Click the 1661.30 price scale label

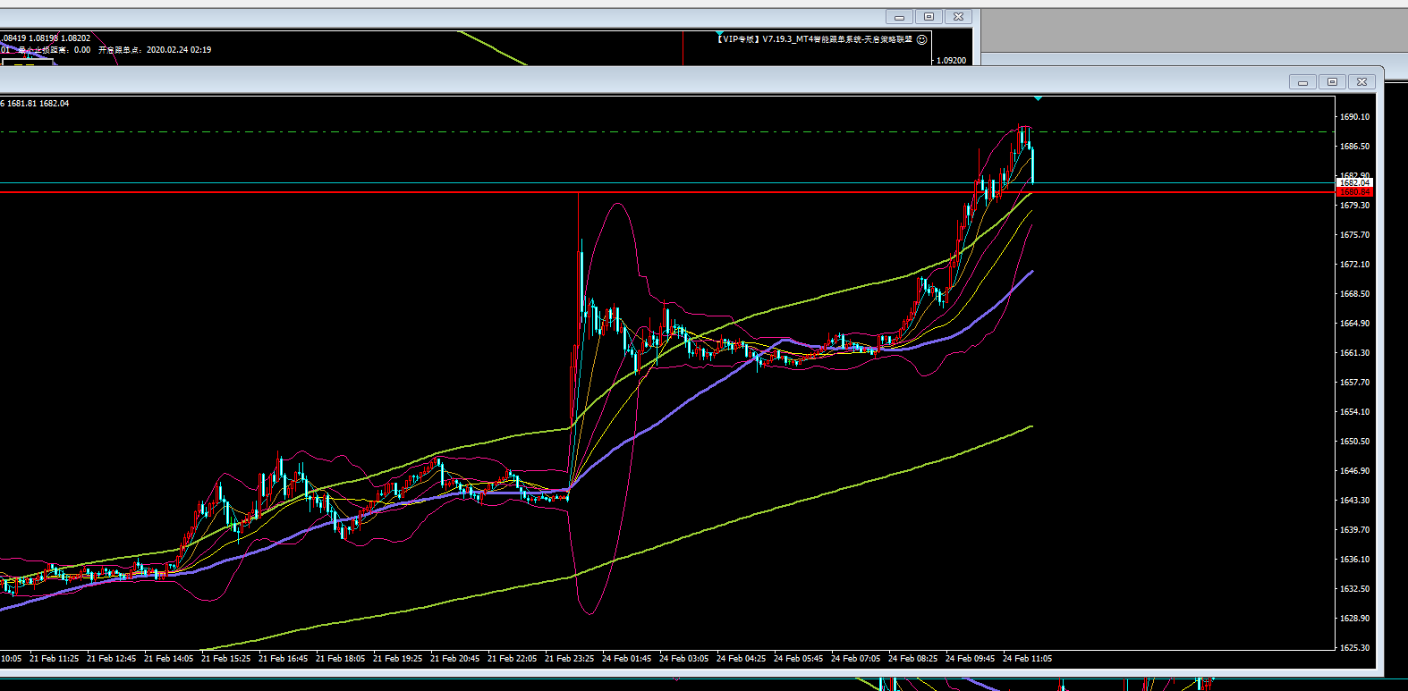coord(1354,353)
